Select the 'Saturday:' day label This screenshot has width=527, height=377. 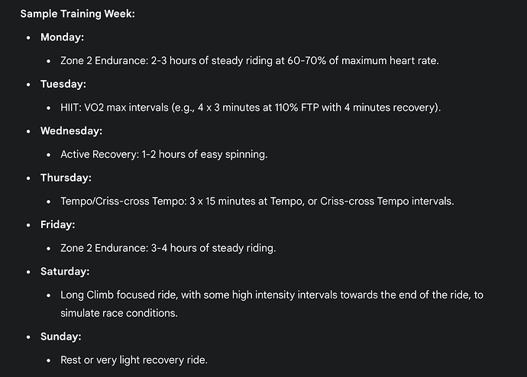point(65,271)
